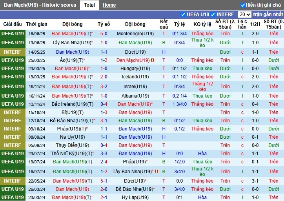Uncheck the INTERF filter checkbox
This screenshot has height=201, width=284.
pyautogui.click(x=213, y=14)
